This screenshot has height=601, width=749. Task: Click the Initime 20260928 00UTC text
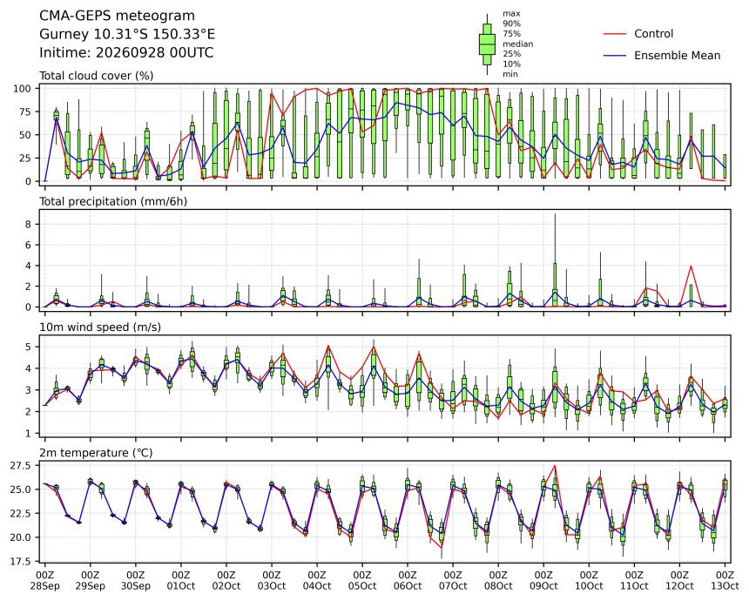pyautogui.click(x=126, y=52)
